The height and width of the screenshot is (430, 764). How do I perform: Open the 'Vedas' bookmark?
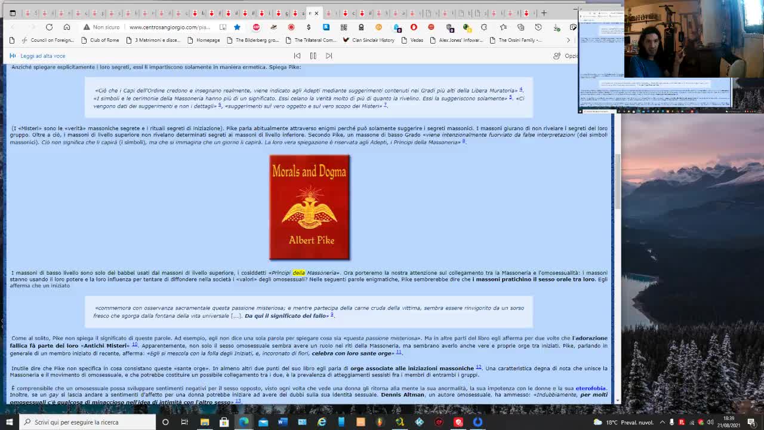point(412,40)
